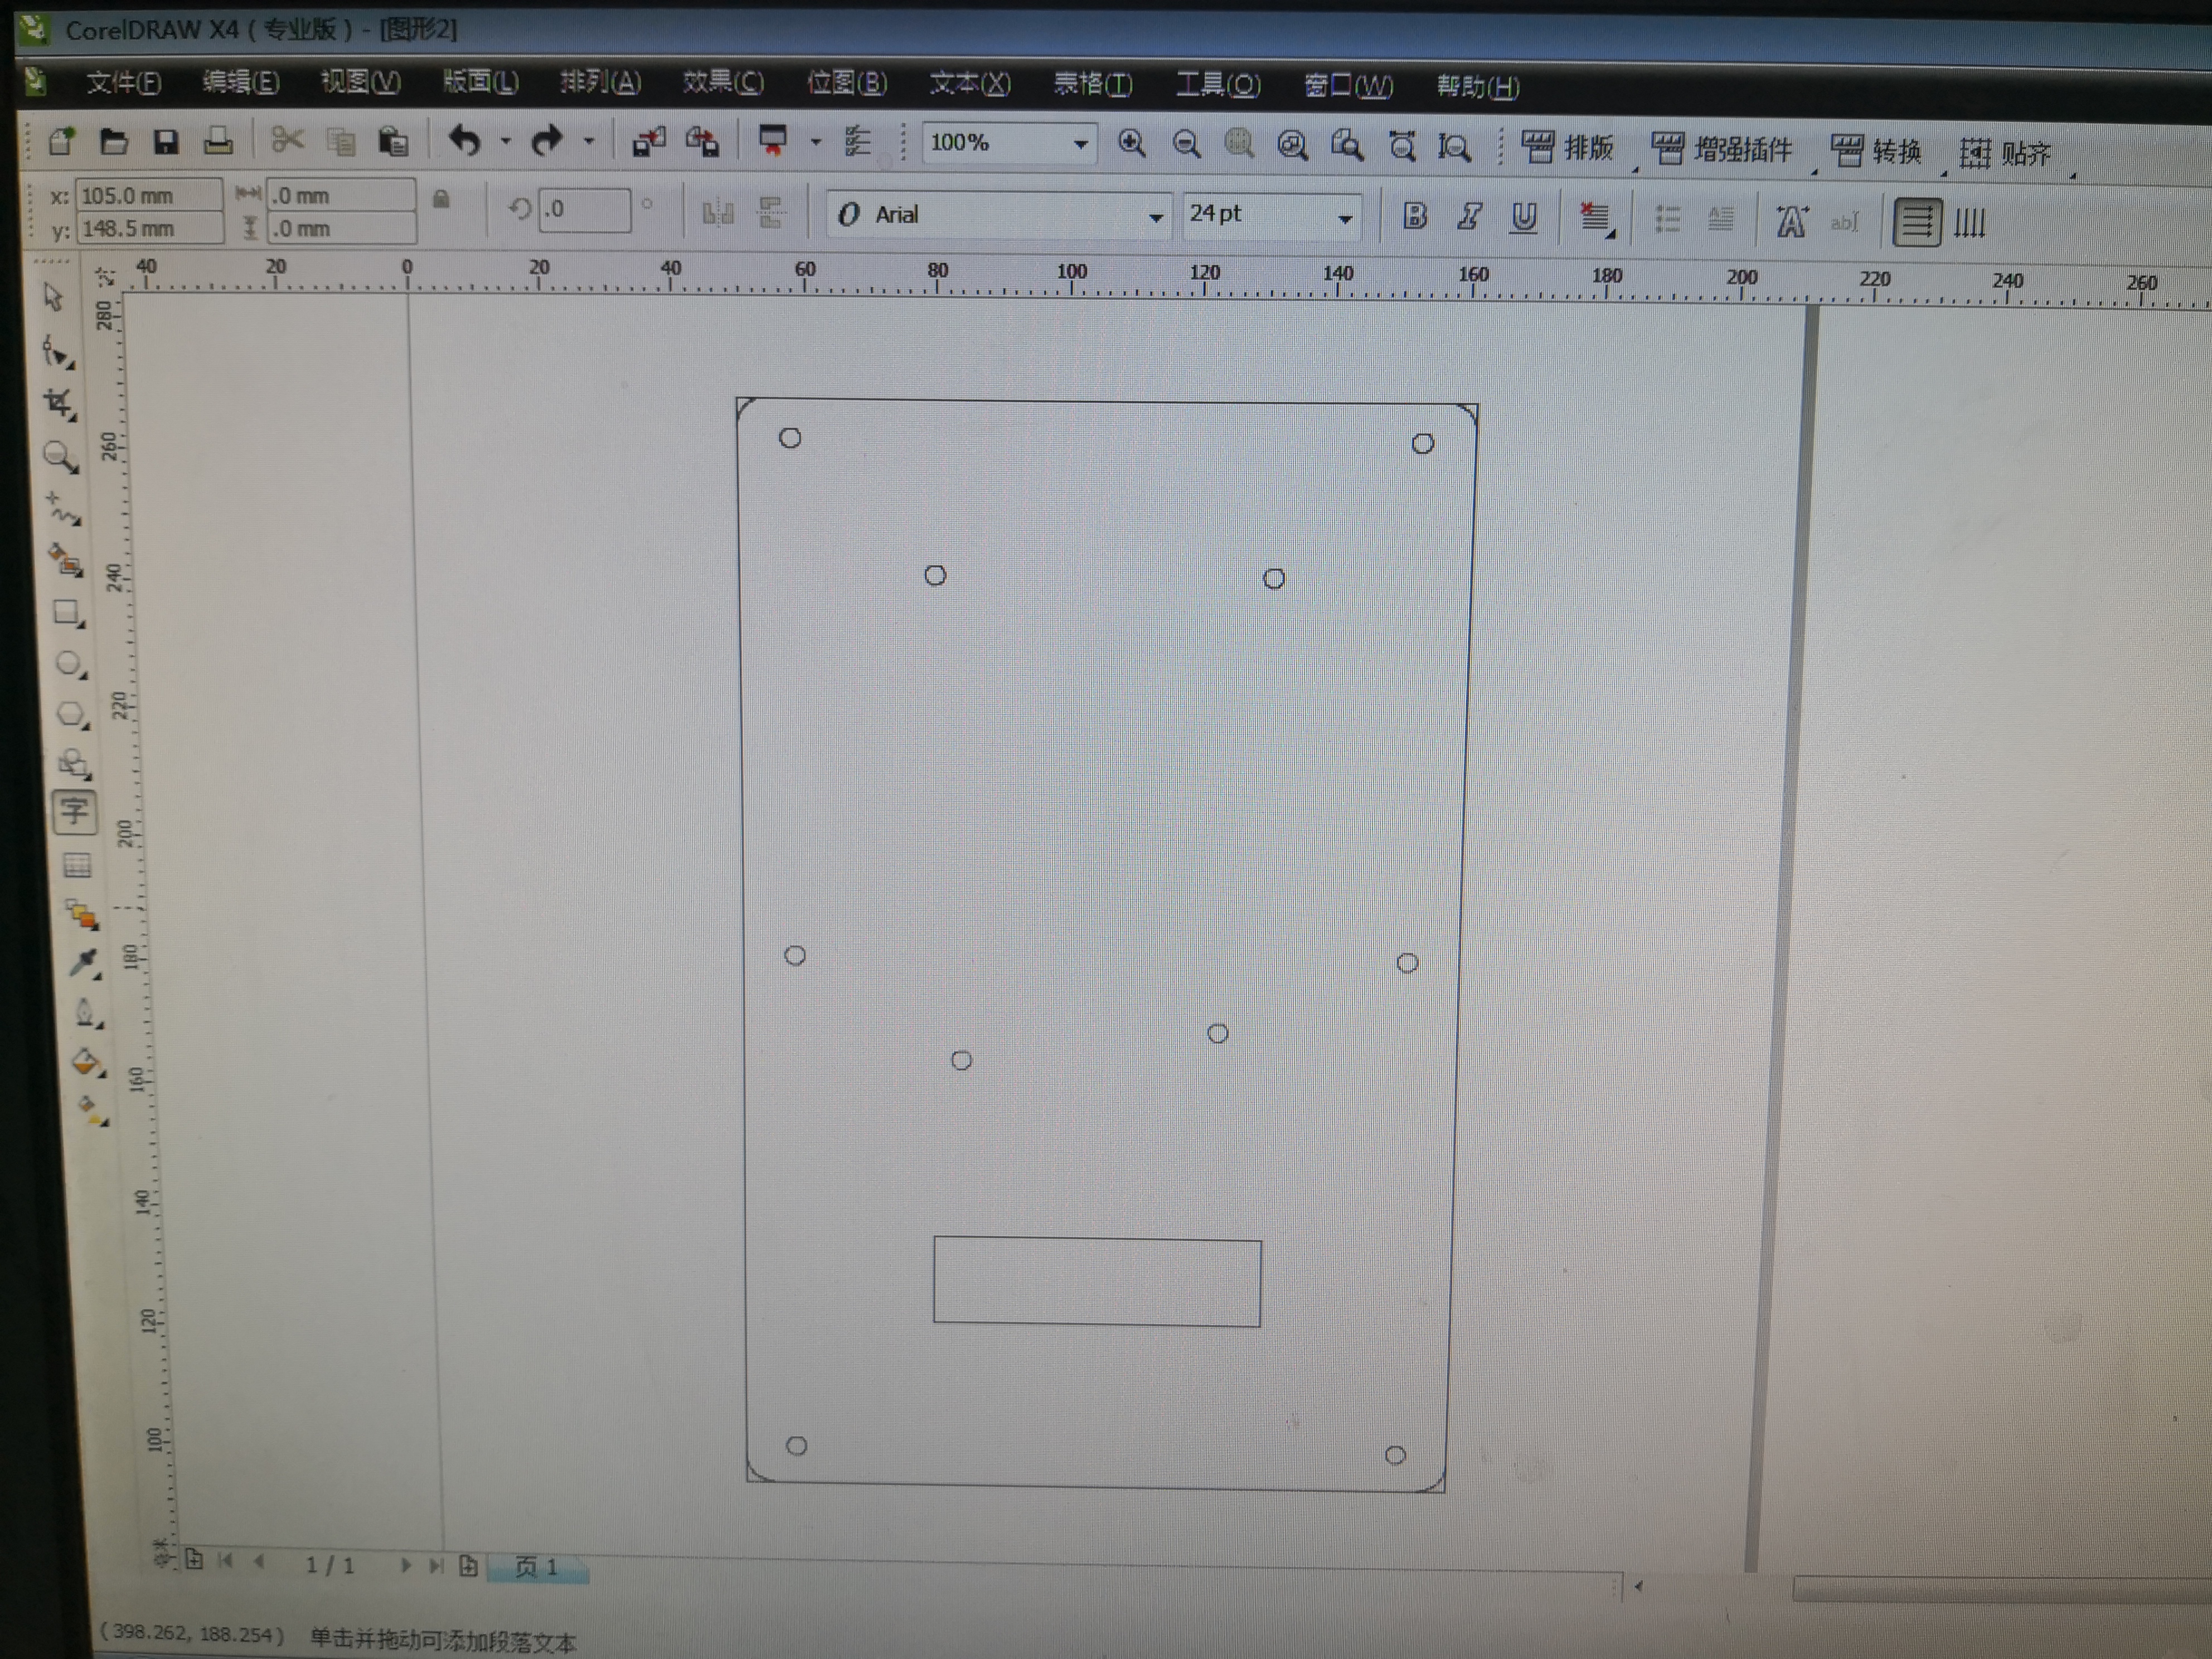The height and width of the screenshot is (1659, 2212).
Task: Open the 24 pt font size dropdown
Action: [x=1345, y=218]
